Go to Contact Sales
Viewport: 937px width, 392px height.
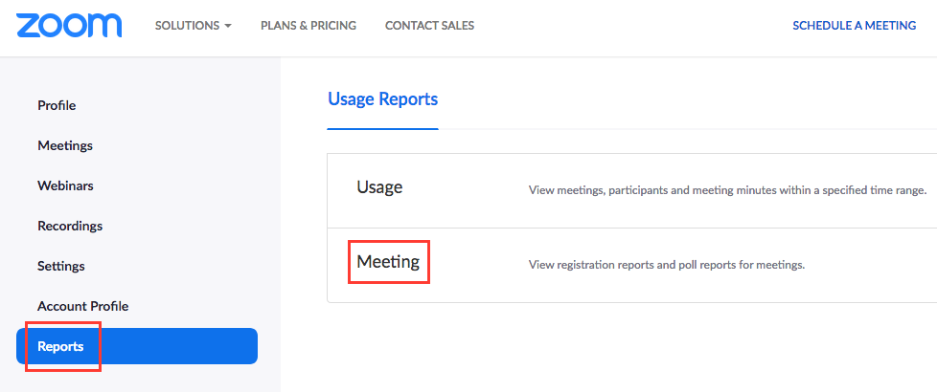(429, 26)
